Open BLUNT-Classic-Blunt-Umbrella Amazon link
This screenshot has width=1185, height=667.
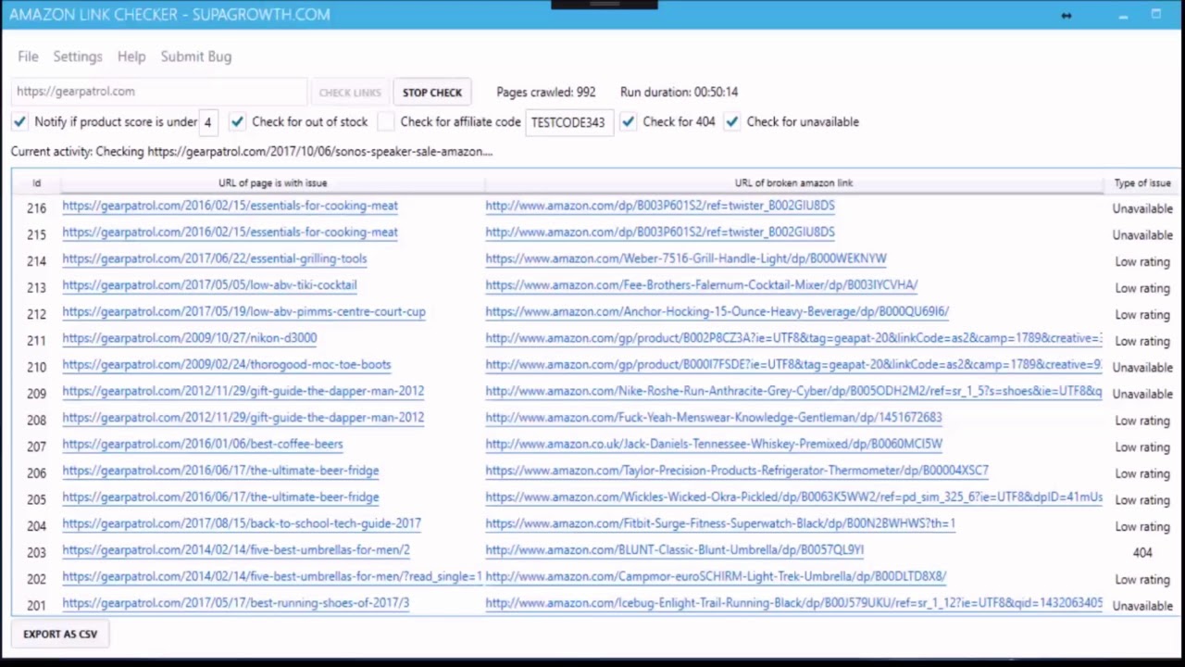pyautogui.click(x=674, y=550)
